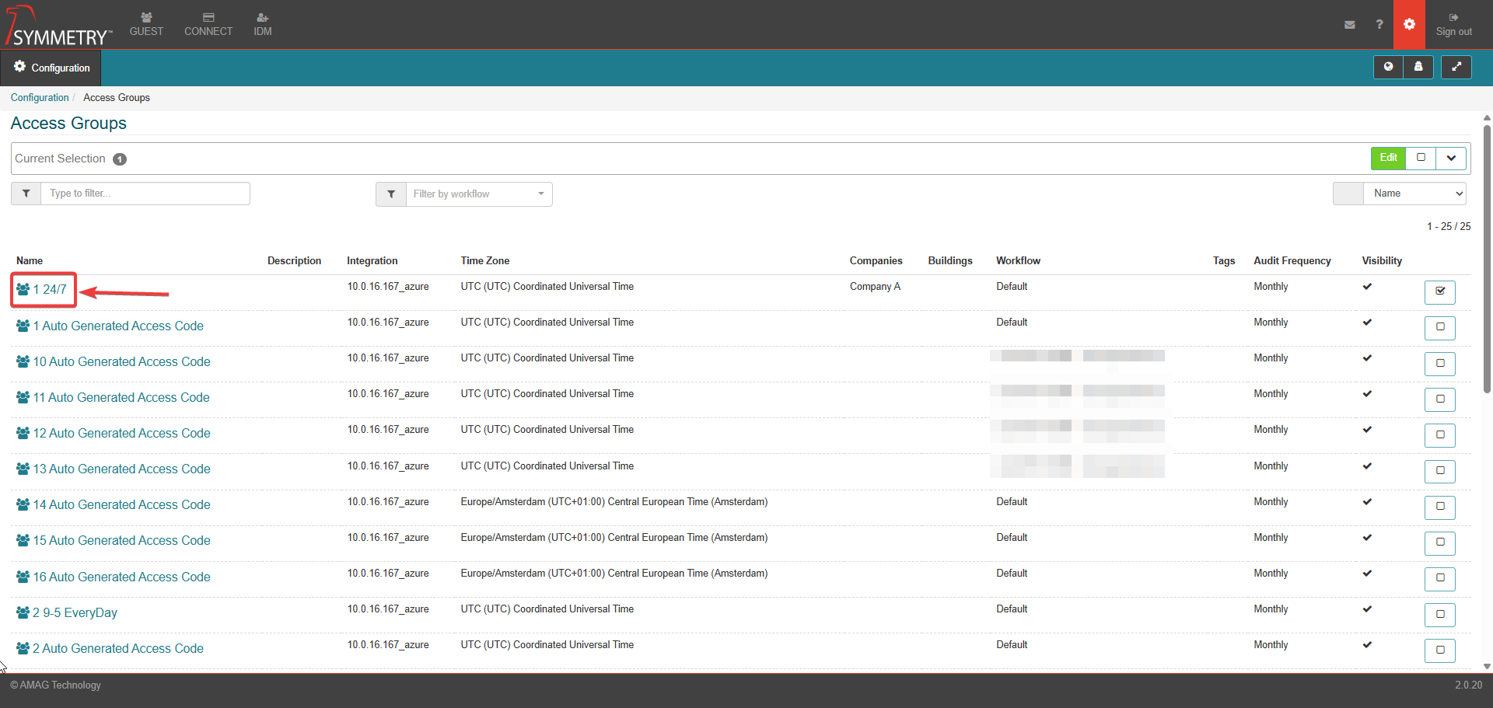The height and width of the screenshot is (708, 1493).
Task: Expand the chevron menu beside Edit
Action: tap(1451, 158)
